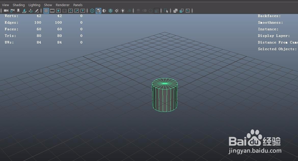Enable Wireframe on Shaded icon
The image size is (298, 161).
111,11
